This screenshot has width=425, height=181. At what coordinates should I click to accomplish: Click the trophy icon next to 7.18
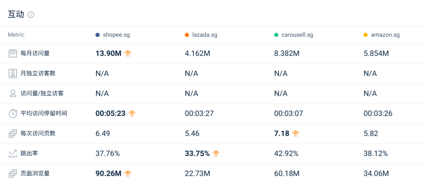296,133
